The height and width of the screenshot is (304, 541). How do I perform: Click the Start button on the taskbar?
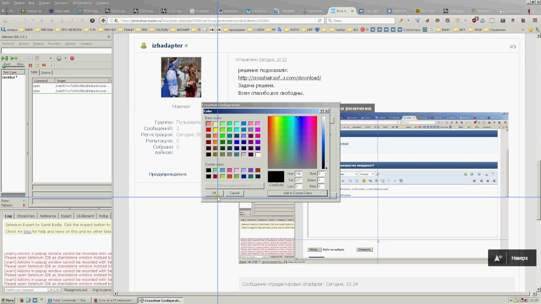(x=8, y=300)
